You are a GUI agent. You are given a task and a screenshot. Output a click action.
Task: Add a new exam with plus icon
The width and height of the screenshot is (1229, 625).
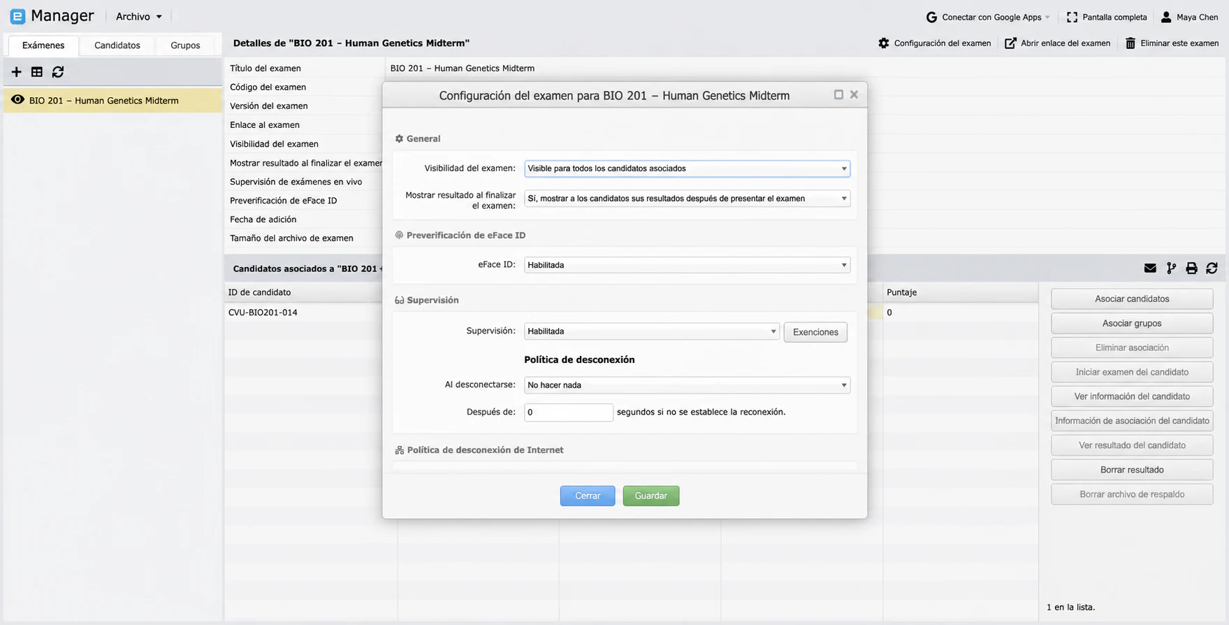16,72
